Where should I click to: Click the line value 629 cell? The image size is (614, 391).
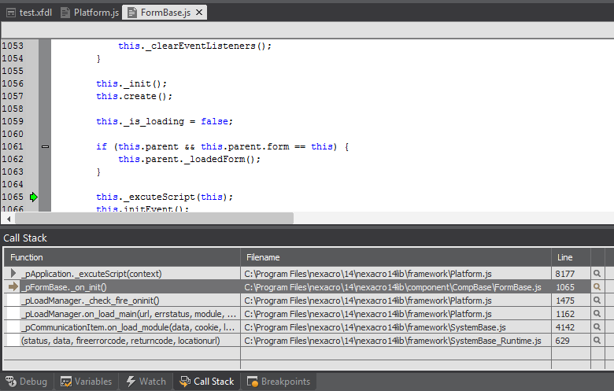tap(571, 341)
